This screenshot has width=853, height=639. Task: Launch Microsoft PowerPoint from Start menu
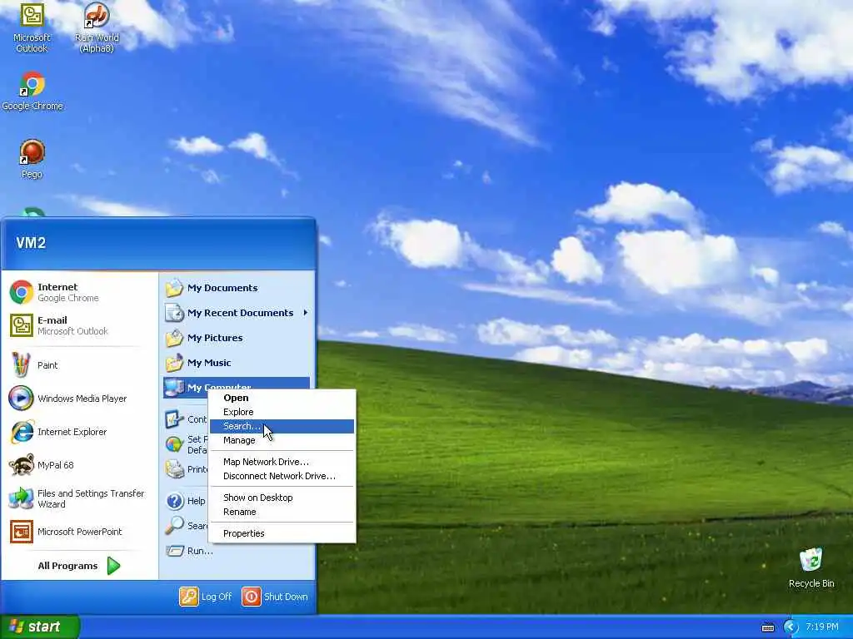pyautogui.click(x=79, y=532)
